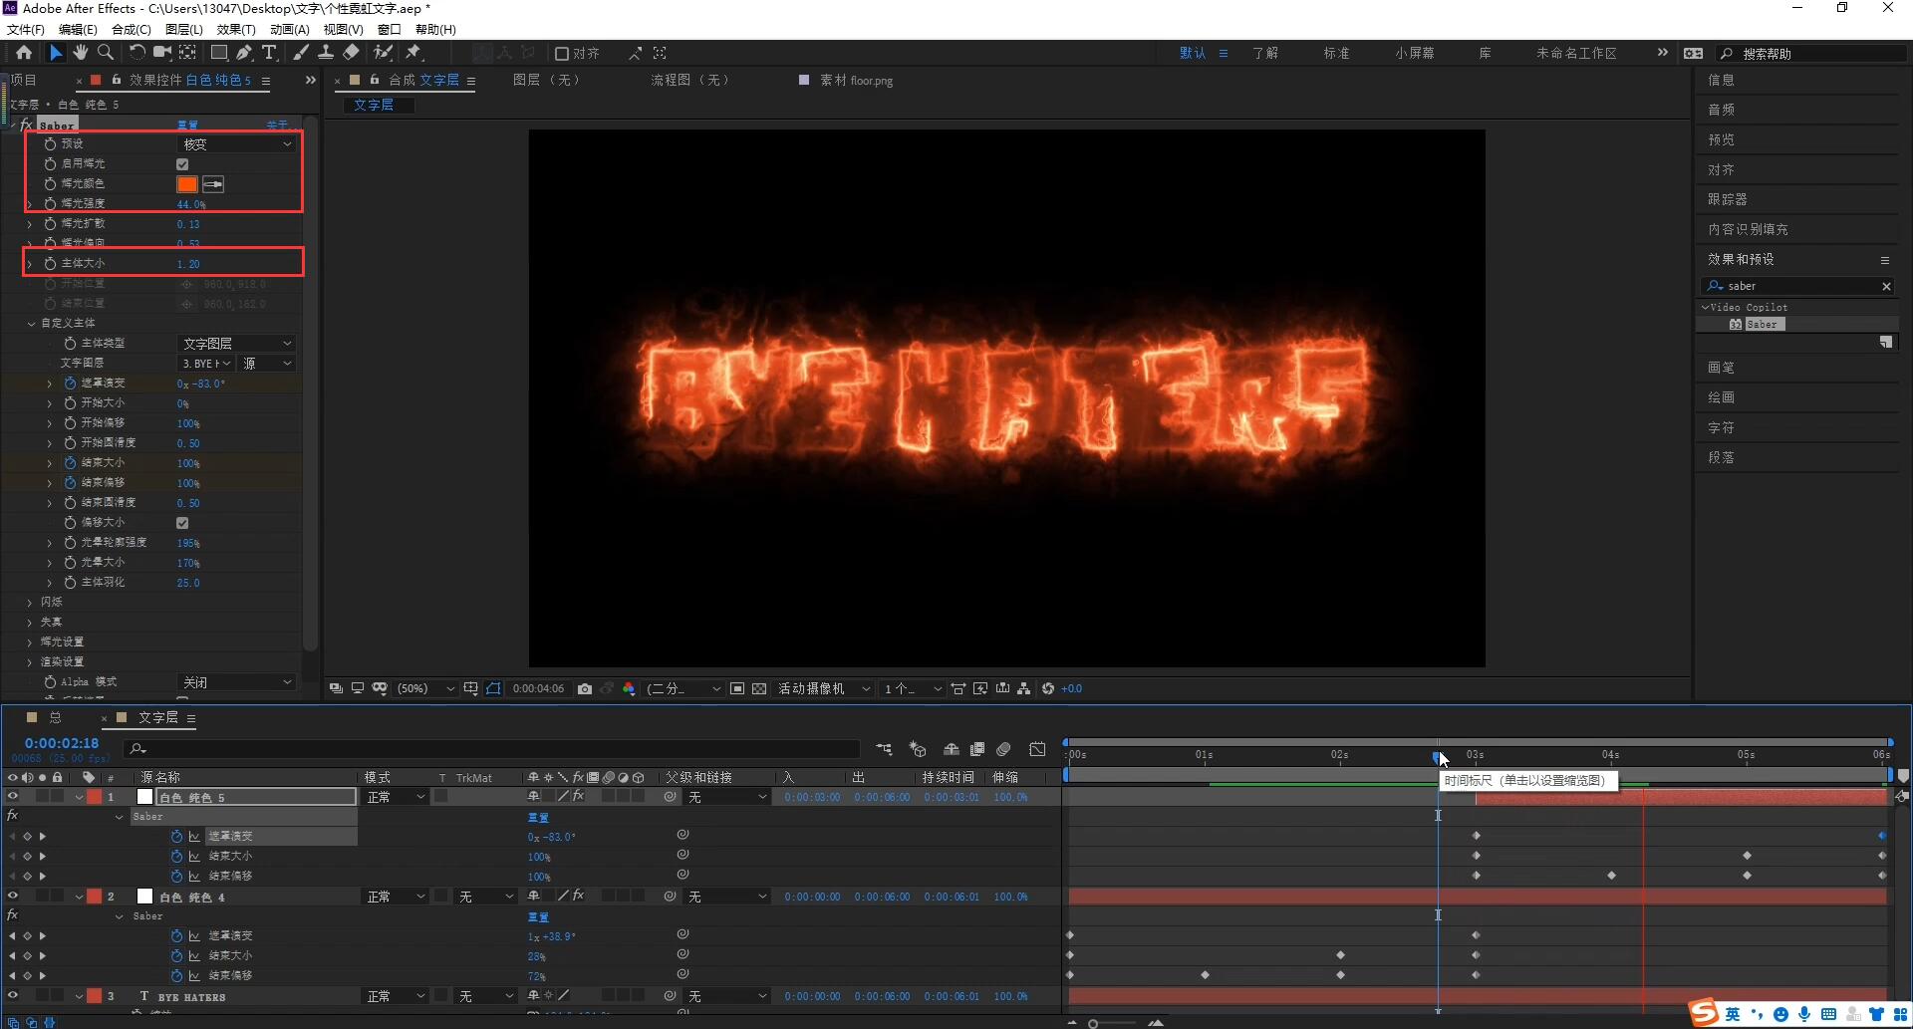Image resolution: width=1913 pixels, height=1029 pixels.
Task: Select the Pen tool
Action: (244, 53)
